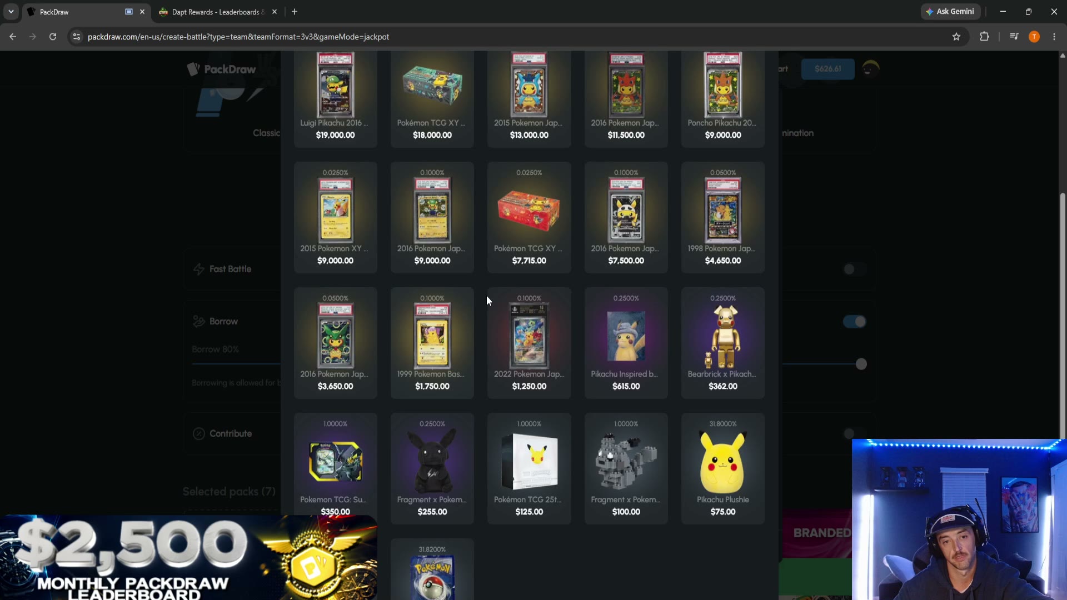Toggle the Fast Battle switch
This screenshot has width=1067, height=600.
[x=854, y=269]
